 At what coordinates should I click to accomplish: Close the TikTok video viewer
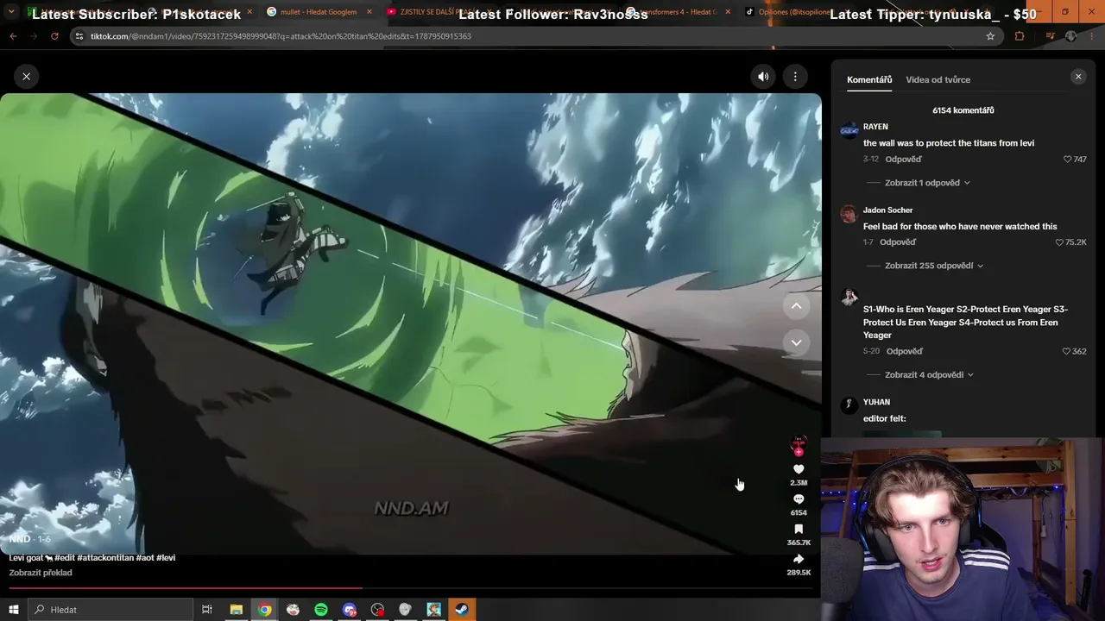coord(26,77)
